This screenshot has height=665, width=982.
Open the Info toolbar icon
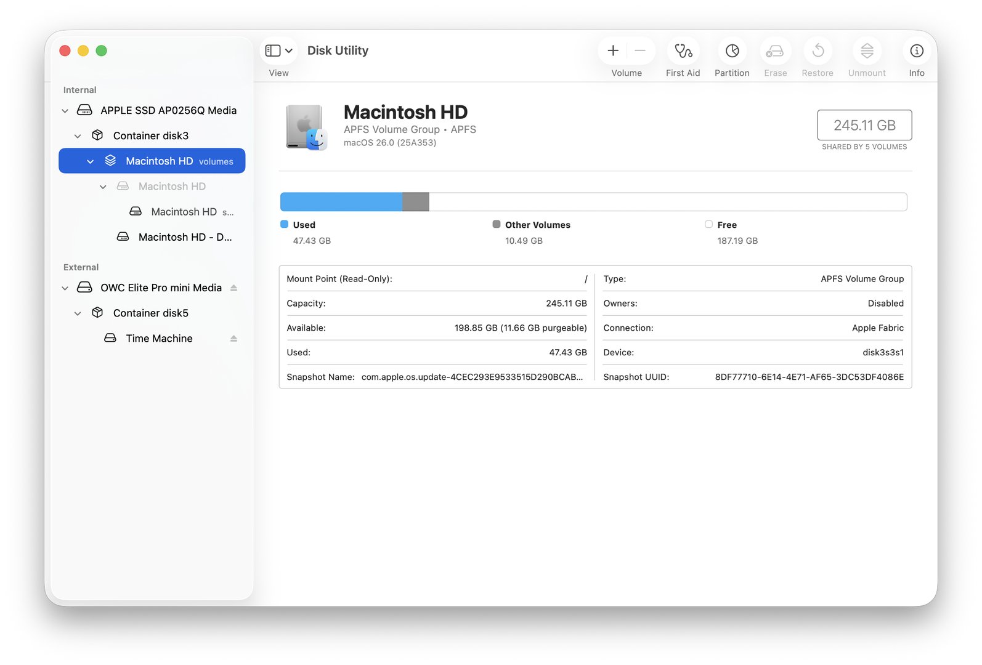pyautogui.click(x=917, y=50)
